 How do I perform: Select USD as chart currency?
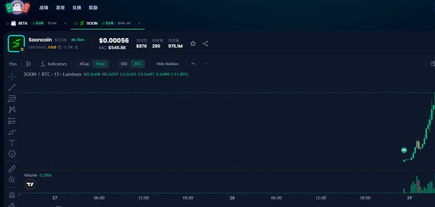click(x=124, y=64)
